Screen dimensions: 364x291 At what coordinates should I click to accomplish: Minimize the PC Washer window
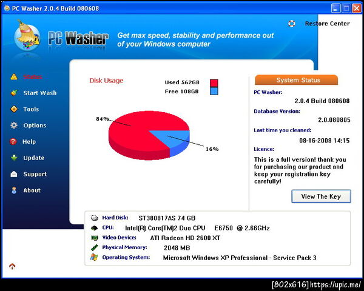(335, 8)
